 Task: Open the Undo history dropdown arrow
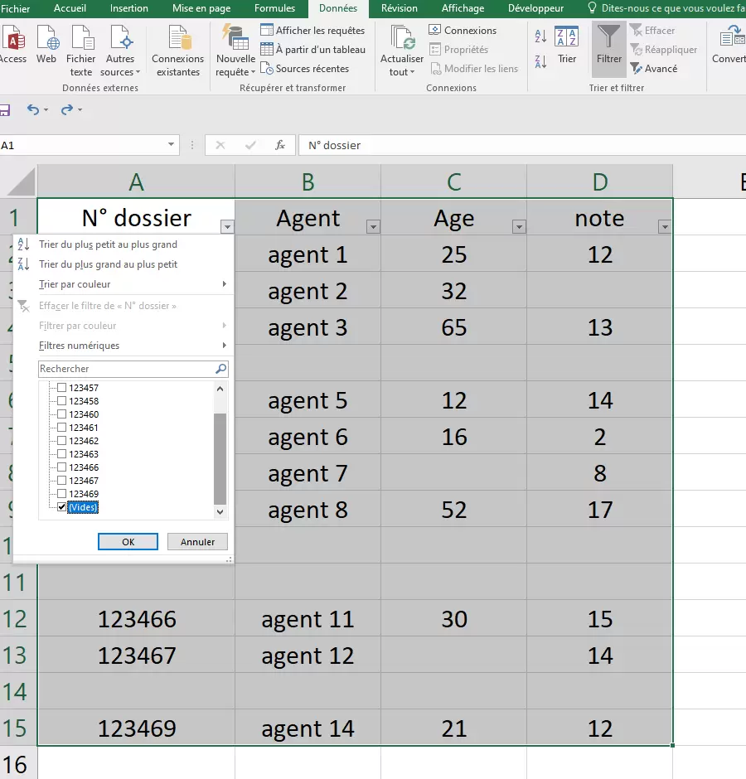pyautogui.click(x=46, y=109)
